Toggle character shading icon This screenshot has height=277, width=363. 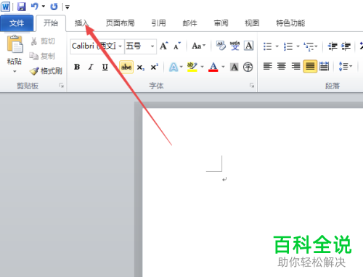(234, 67)
